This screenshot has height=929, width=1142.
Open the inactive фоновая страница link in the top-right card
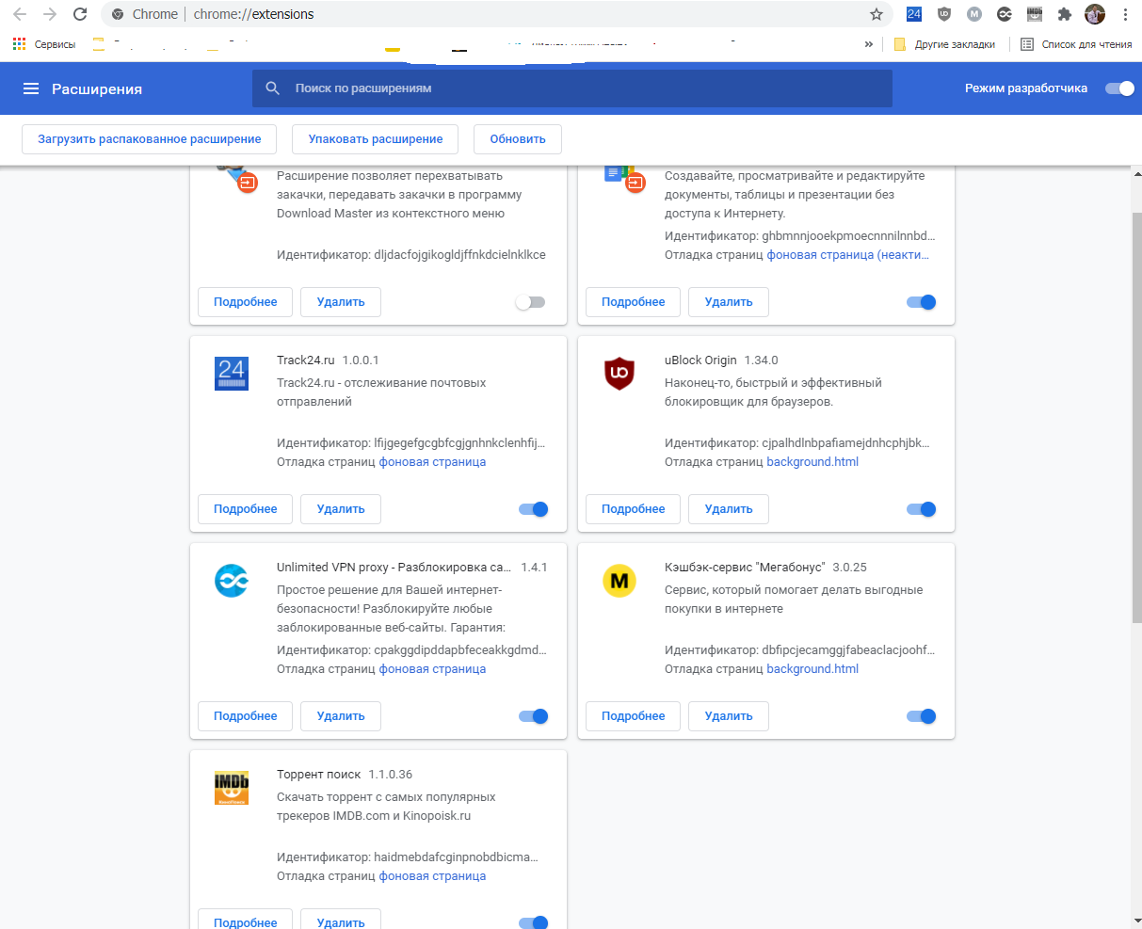click(x=848, y=255)
